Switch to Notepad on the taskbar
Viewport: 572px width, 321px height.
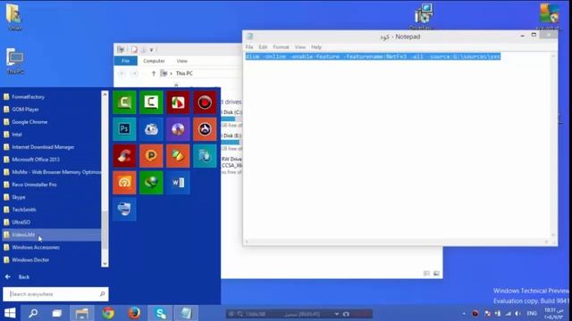(186, 313)
